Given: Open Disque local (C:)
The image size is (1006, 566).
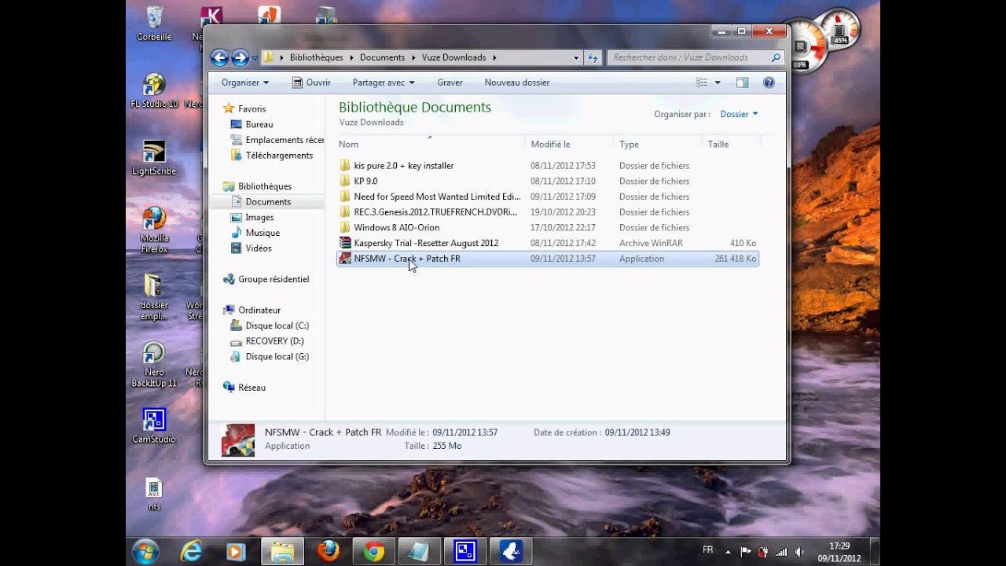Looking at the screenshot, I should (x=277, y=325).
